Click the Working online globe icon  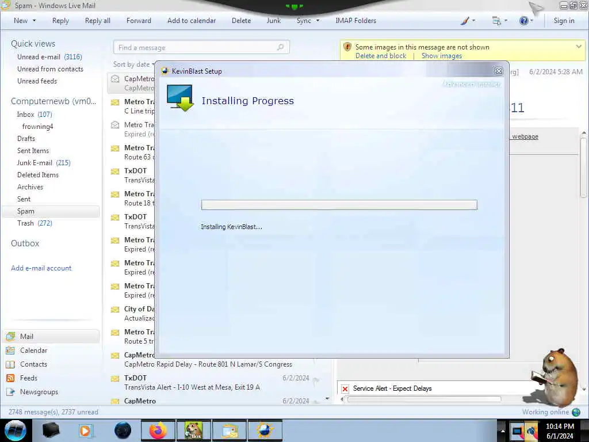(x=576, y=412)
